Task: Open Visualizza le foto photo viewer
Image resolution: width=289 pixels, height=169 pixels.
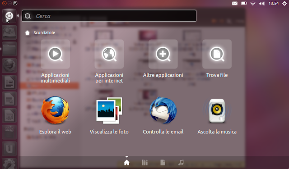Action: [109, 115]
